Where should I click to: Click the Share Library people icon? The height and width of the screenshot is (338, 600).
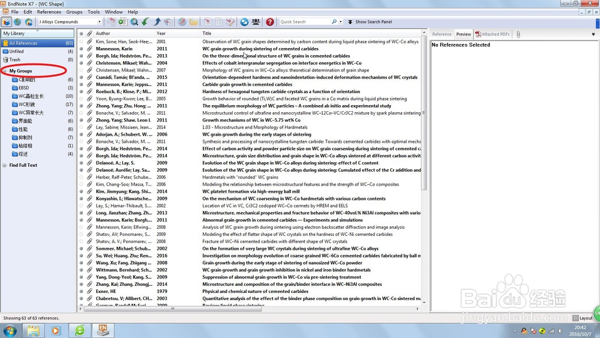[256, 22]
